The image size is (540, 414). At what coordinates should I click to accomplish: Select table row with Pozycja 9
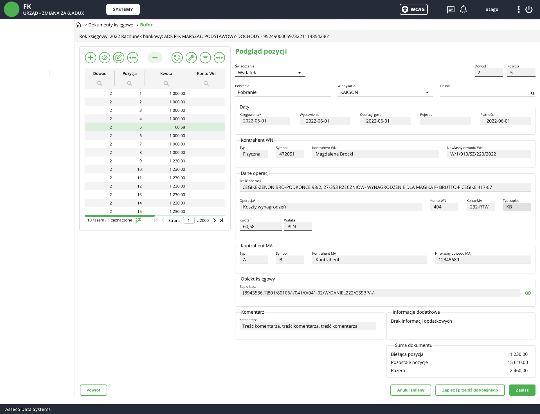click(x=155, y=161)
